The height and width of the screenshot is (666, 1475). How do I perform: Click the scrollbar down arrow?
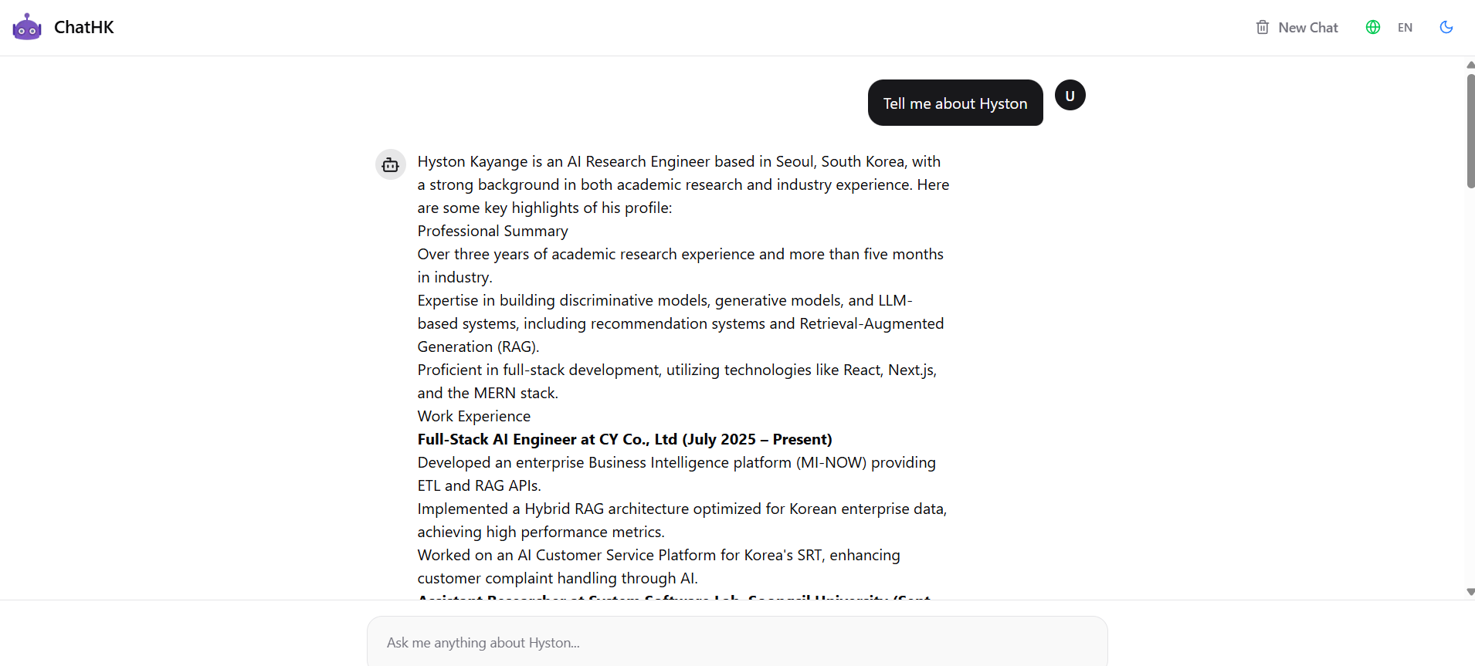point(1470,592)
